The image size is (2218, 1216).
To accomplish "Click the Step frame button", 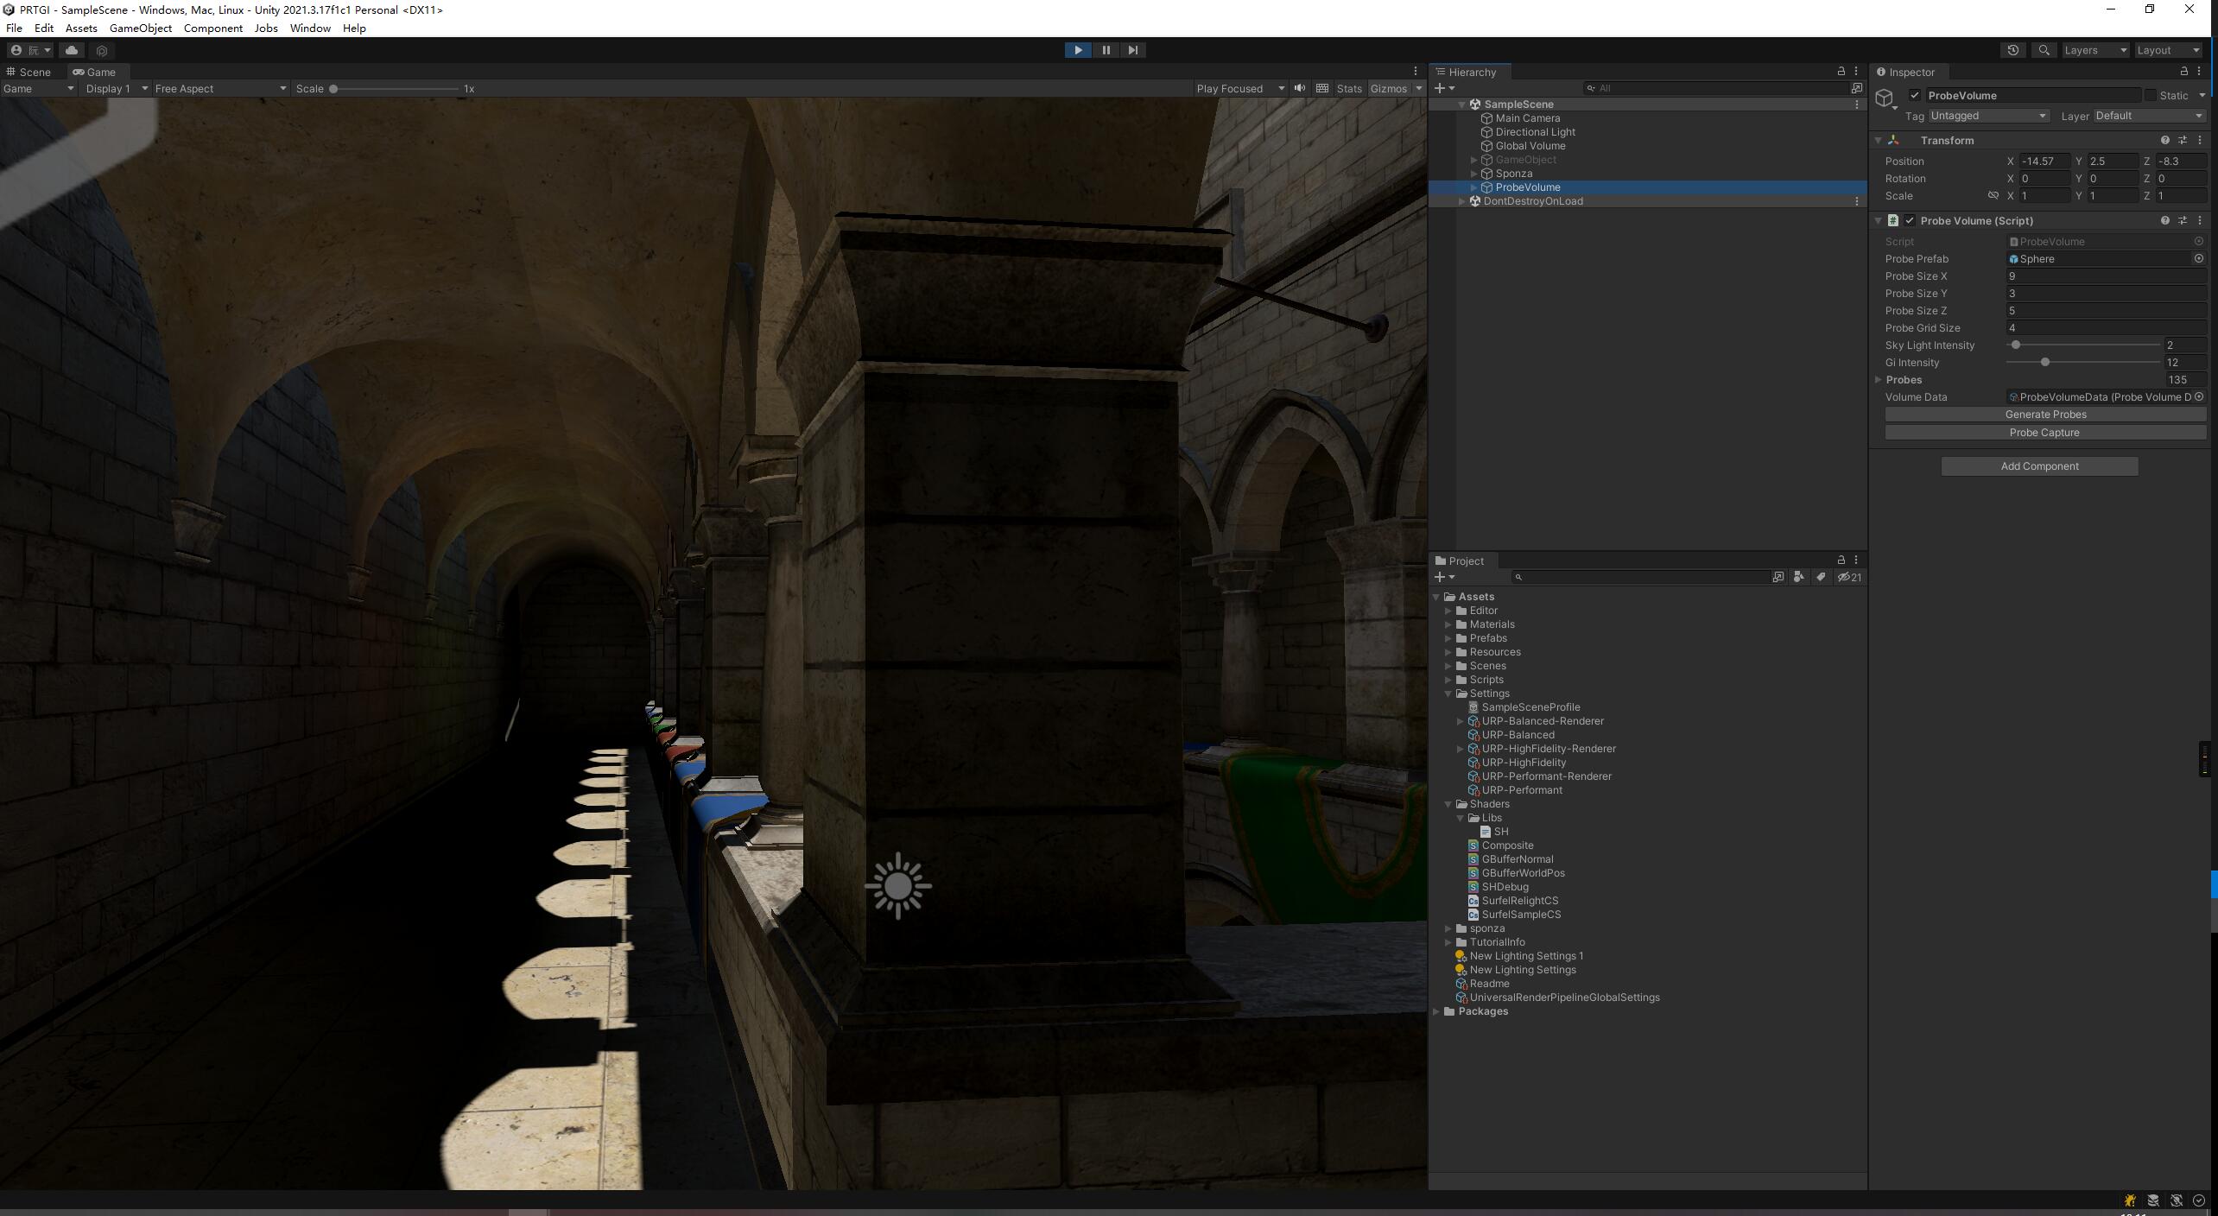I will tap(1132, 50).
